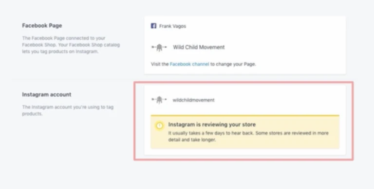Click the Facebook Page card
This screenshot has width=374, height=189.
point(245,45)
